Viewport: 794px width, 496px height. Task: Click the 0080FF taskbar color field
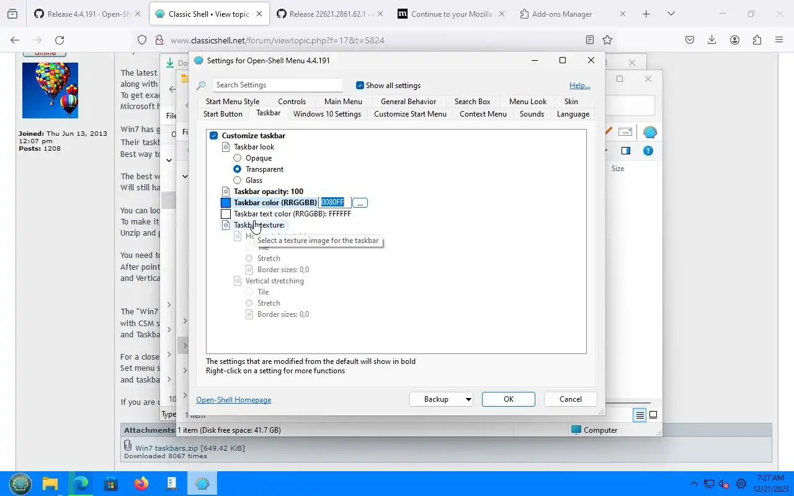335,203
